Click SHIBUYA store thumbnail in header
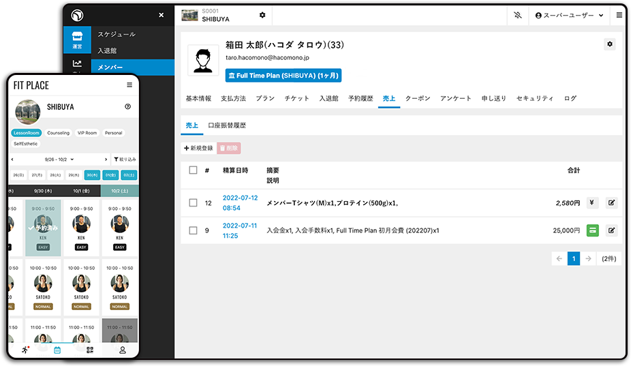The image size is (631, 366). pyautogui.click(x=190, y=15)
